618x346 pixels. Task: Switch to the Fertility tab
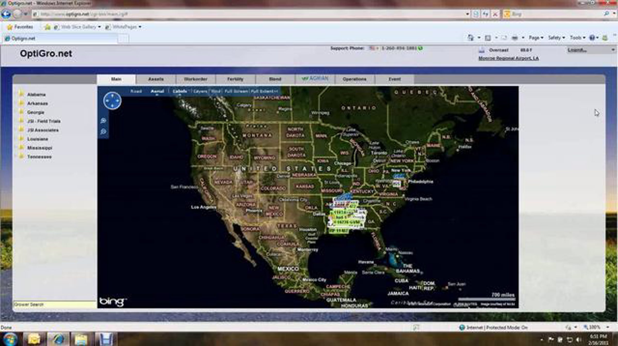coord(235,79)
